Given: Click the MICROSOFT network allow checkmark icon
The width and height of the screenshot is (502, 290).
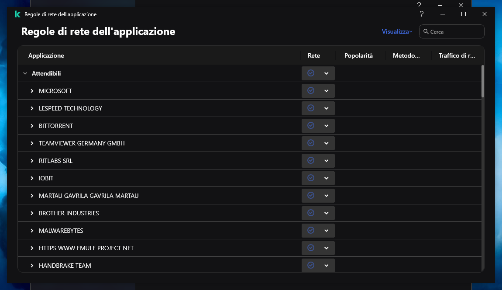Looking at the screenshot, I should tap(311, 91).
